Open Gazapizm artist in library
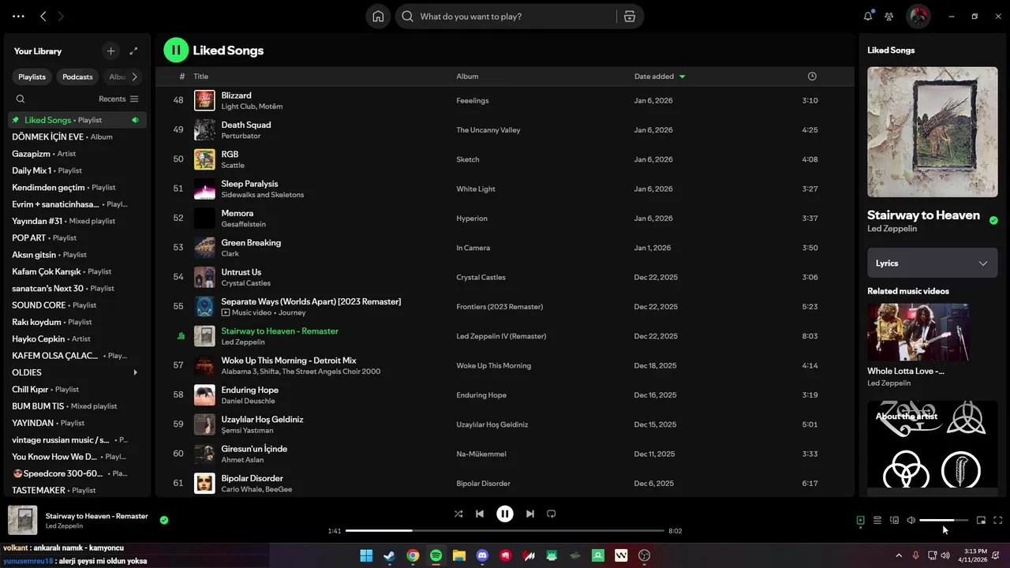The height and width of the screenshot is (568, 1010). pos(77,153)
